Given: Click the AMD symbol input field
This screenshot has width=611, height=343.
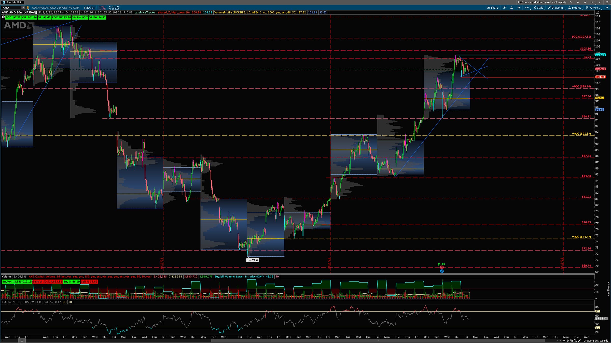Looking at the screenshot, I should [x=11, y=8].
